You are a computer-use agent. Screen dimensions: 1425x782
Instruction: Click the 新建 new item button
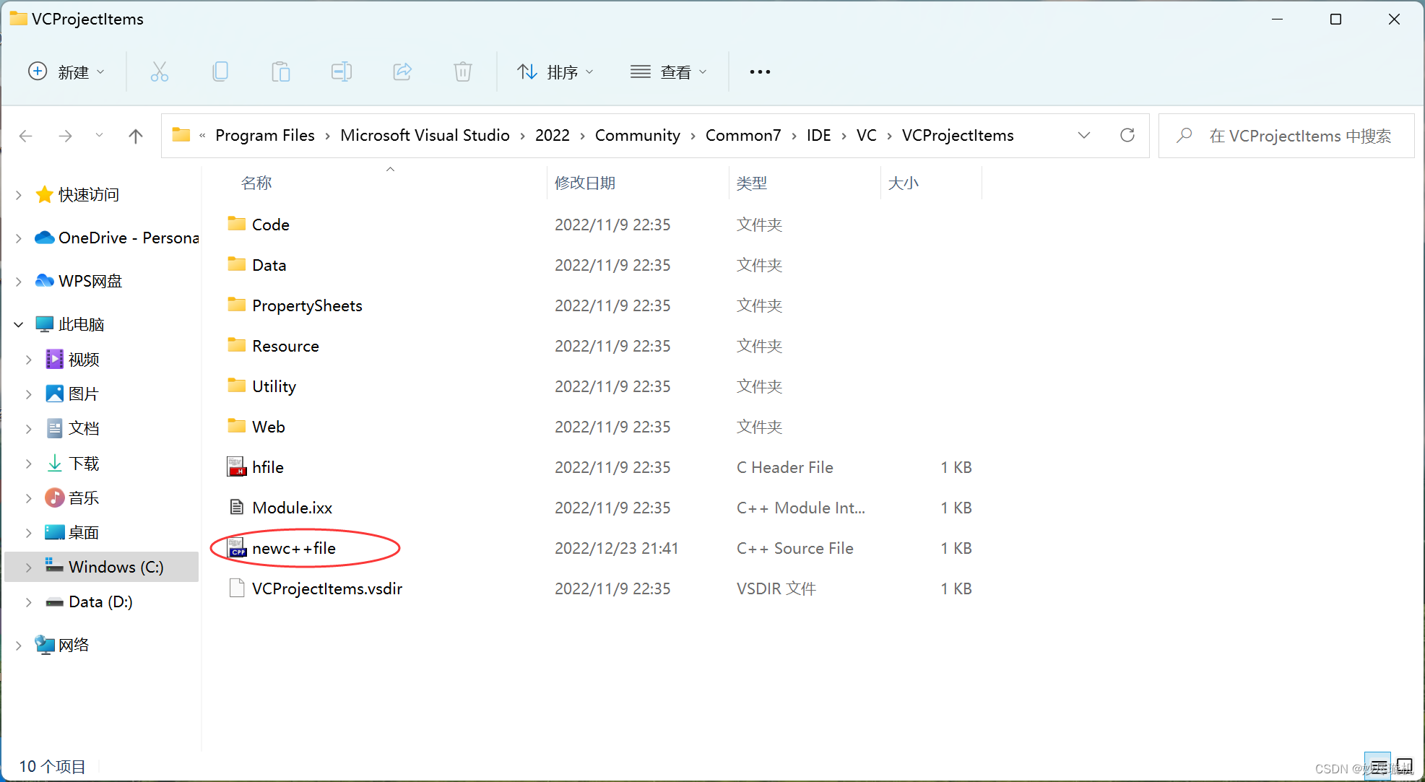[66, 71]
